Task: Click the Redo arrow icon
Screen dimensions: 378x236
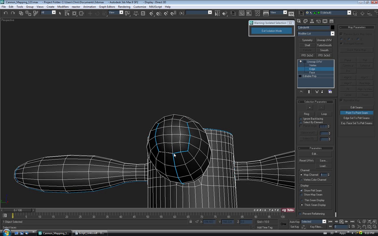Action: point(13,13)
